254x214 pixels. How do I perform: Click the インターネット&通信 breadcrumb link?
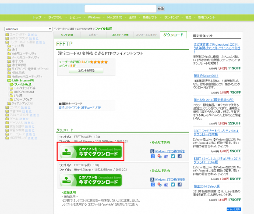click(x=64, y=29)
